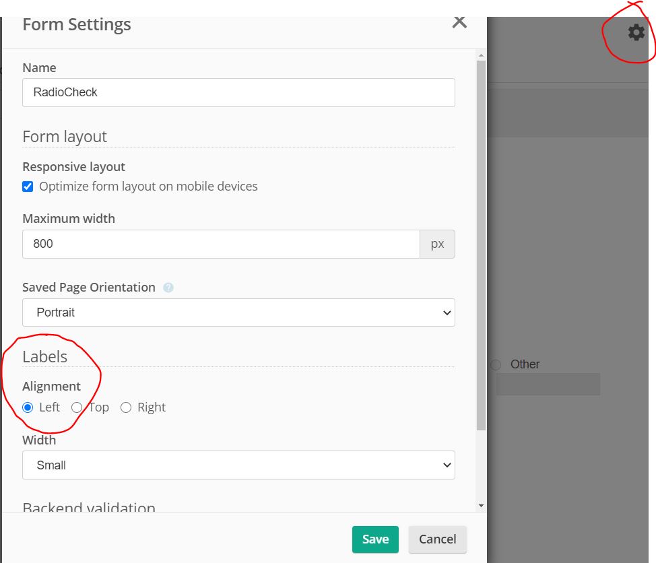The width and height of the screenshot is (656, 563).
Task: Open the label Width dropdown
Action: [238, 465]
